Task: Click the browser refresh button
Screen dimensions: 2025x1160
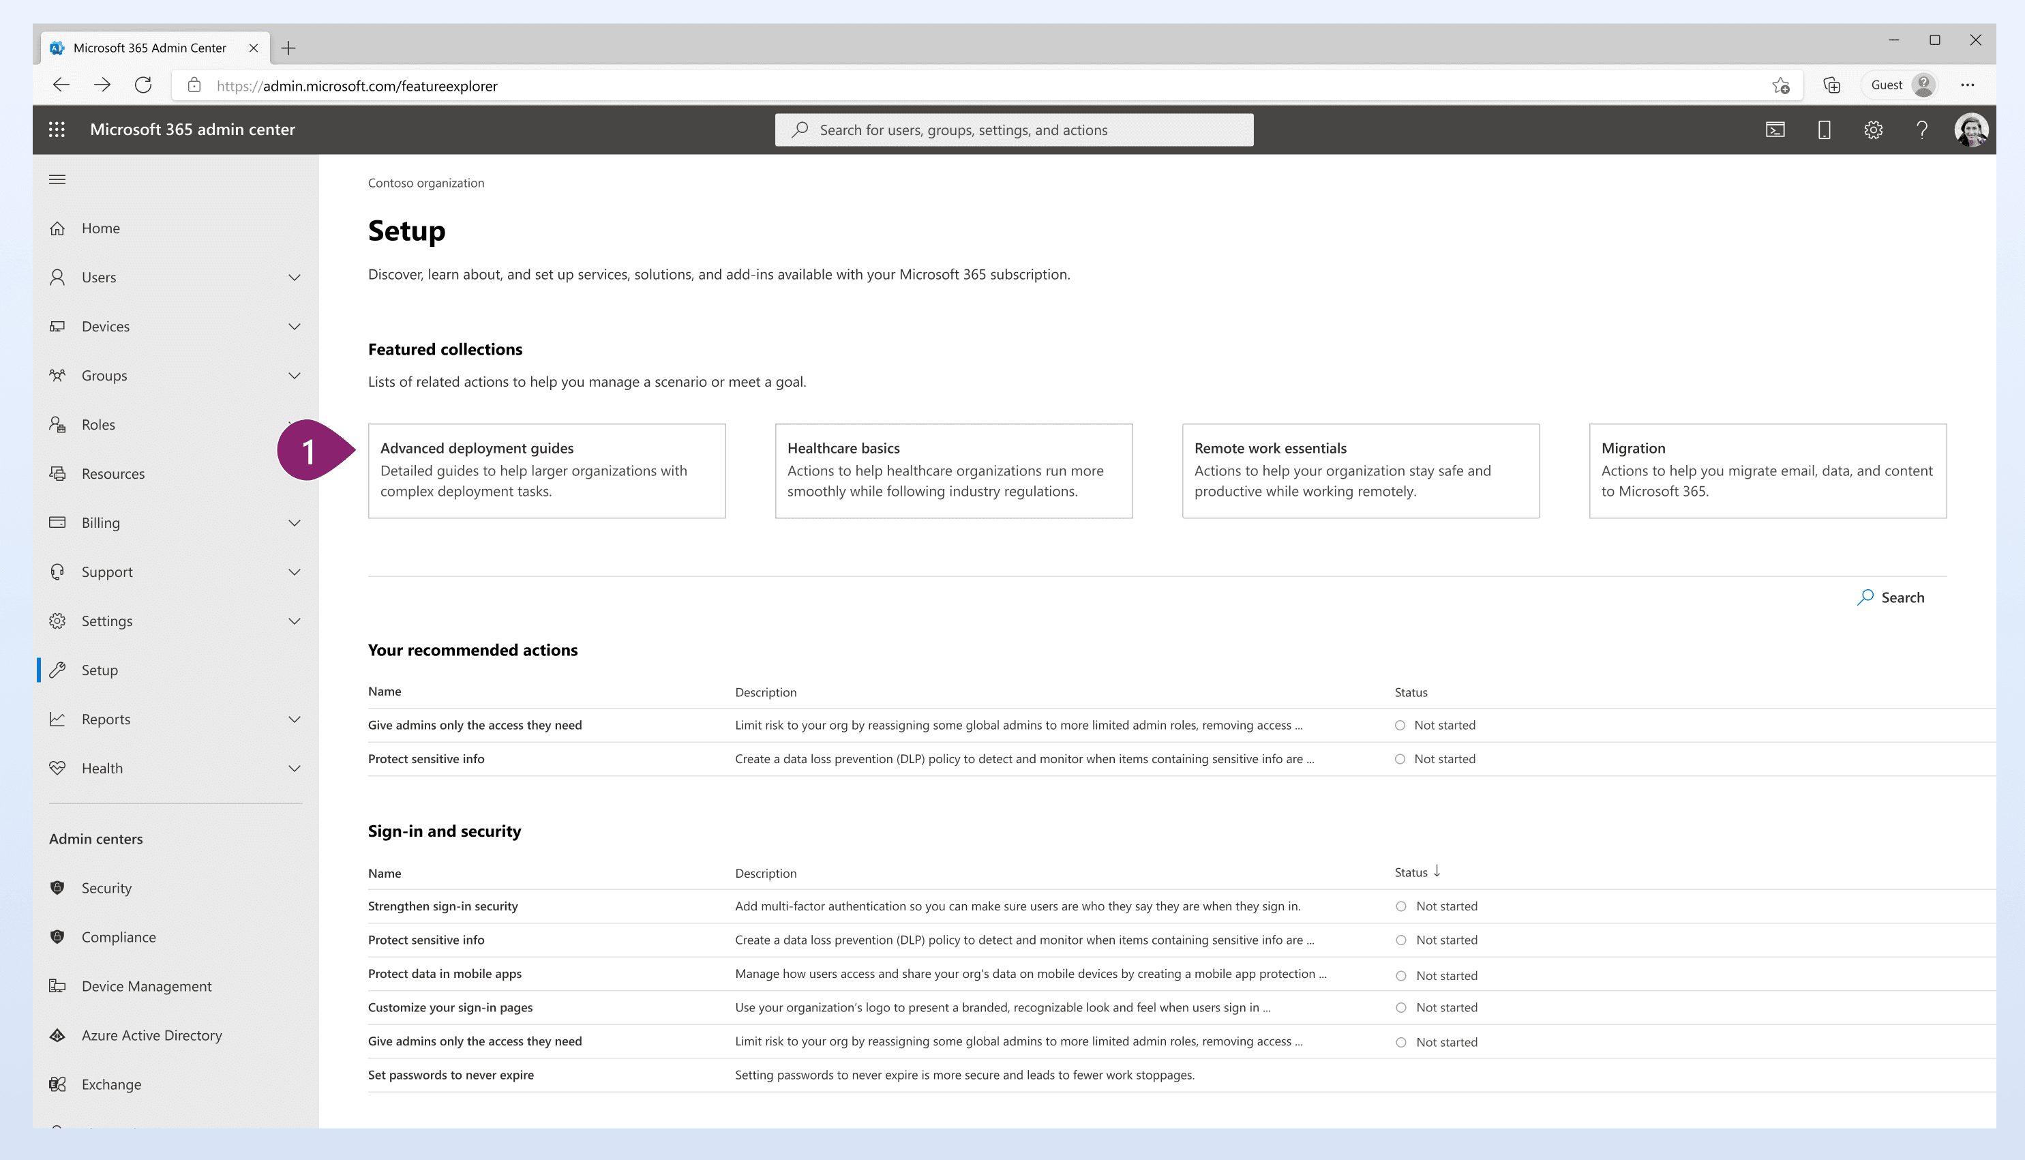Action: pos(143,85)
